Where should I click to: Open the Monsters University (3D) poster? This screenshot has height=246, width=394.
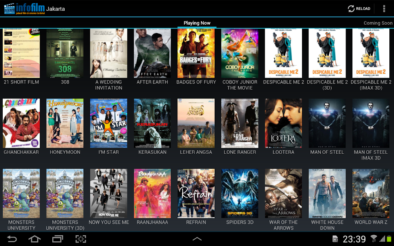[65, 193]
